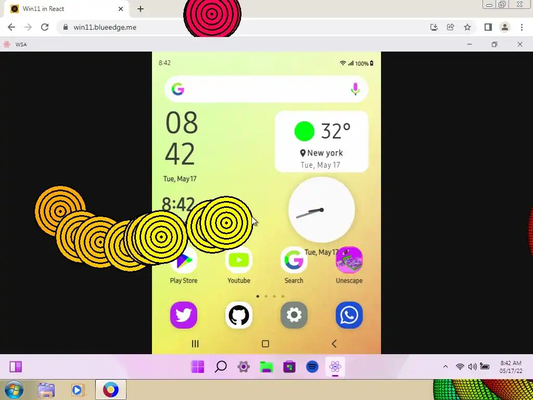The image size is (533, 400).
Task: Click the Wi-Fi tray icon in Win11
Action: pos(460,367)
